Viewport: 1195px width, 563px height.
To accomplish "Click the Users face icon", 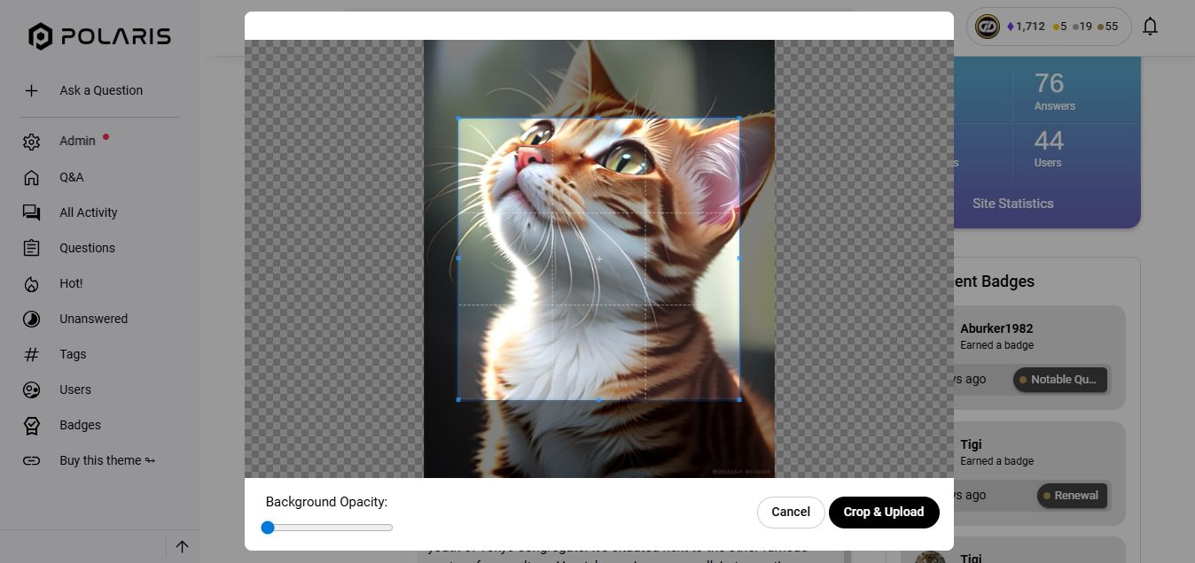I will (31, 389).
